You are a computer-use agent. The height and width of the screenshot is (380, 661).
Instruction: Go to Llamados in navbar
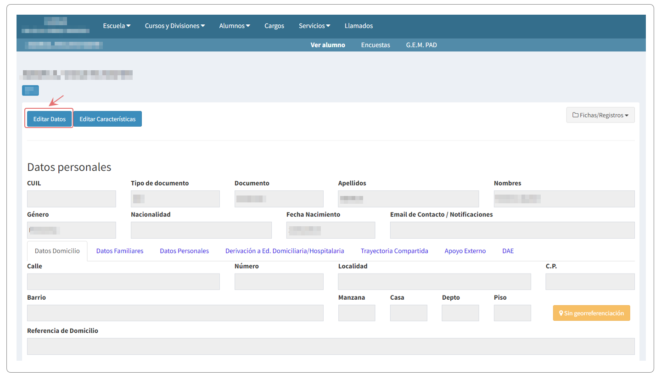tap(359, 26)
